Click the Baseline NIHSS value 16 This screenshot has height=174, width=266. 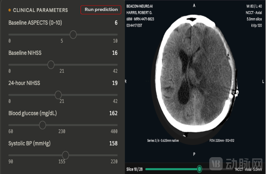pos(115,53)
